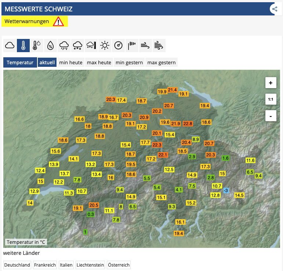Click the 11.1 yellow station marker

tap(109, 211)
